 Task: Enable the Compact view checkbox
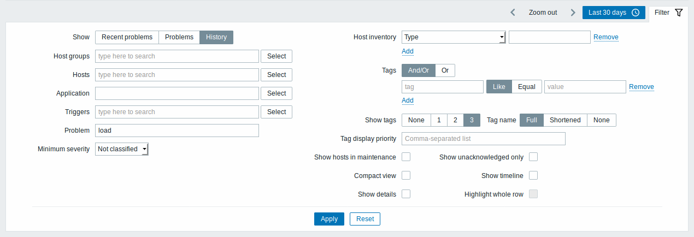tap(406, 176)
